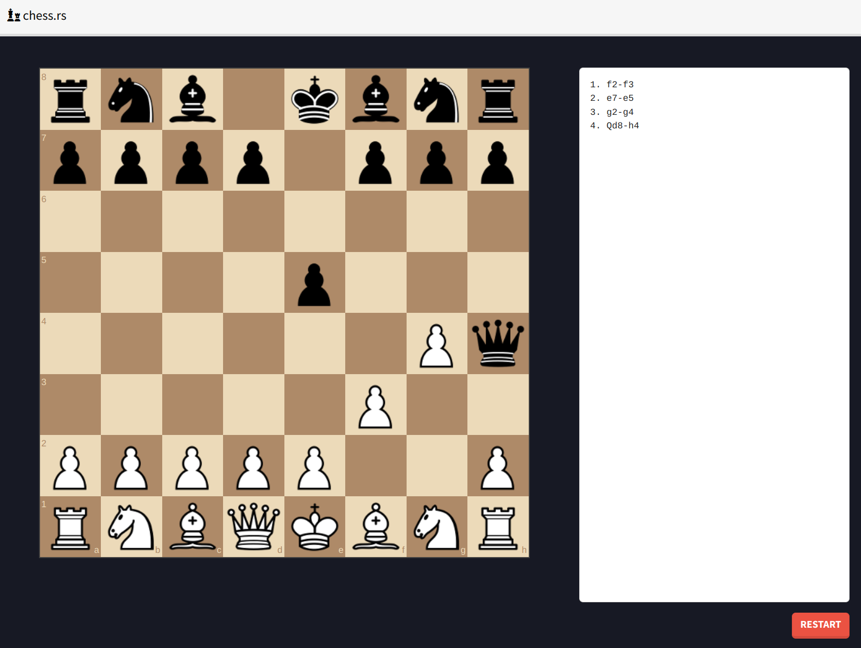
Task: Select the white pawn on e2
Action: pyautogui.click(x=315, y=466)
